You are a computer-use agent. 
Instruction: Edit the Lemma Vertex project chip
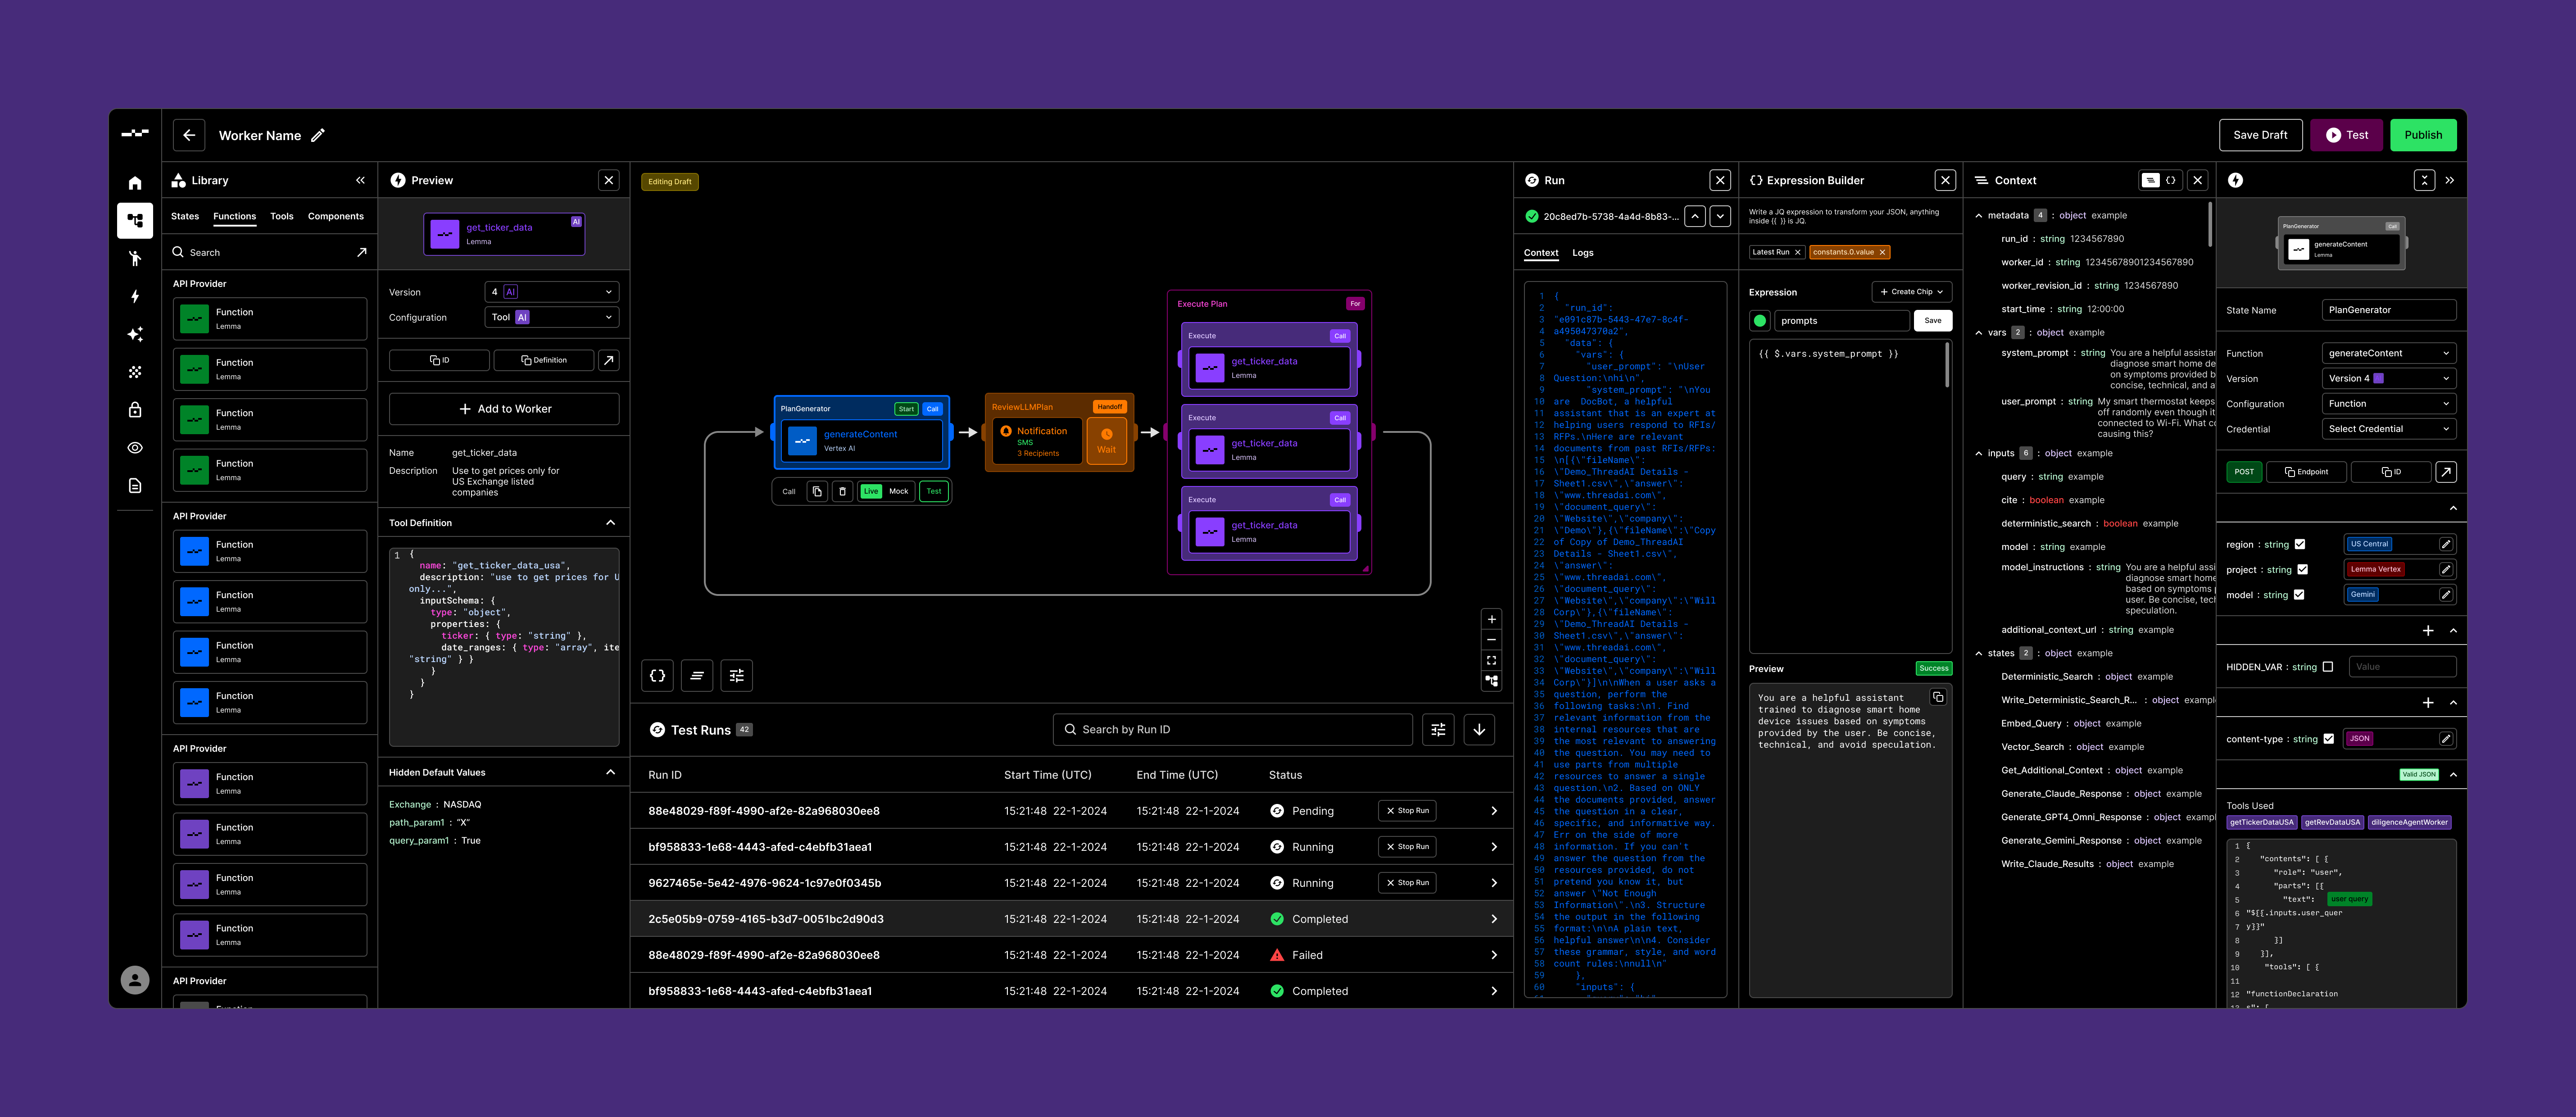(x=2446, y=569)
